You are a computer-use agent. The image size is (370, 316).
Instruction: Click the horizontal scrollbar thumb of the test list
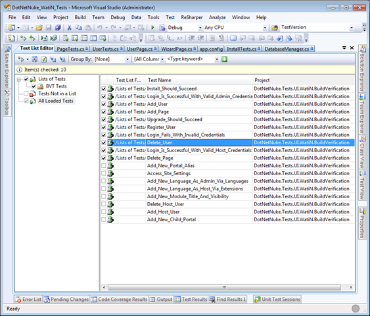click(x=224, y=288)
